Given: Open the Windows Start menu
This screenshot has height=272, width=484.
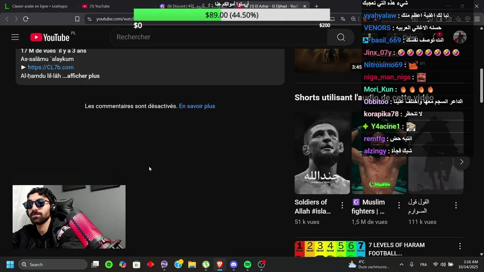Looking at the screenshot, I should tap(10, 264).
